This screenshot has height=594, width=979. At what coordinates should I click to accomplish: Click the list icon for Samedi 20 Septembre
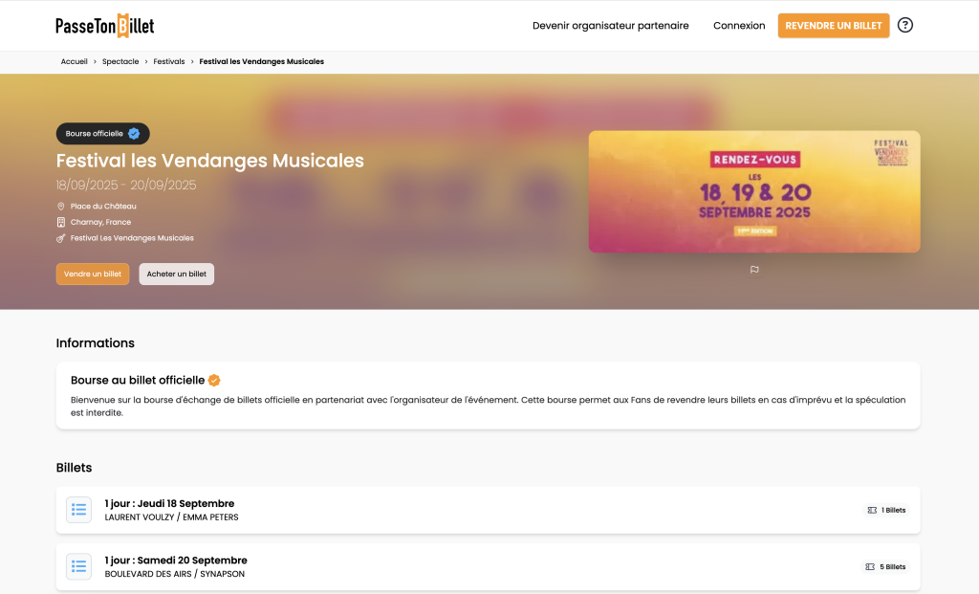(x=78, y=566)
